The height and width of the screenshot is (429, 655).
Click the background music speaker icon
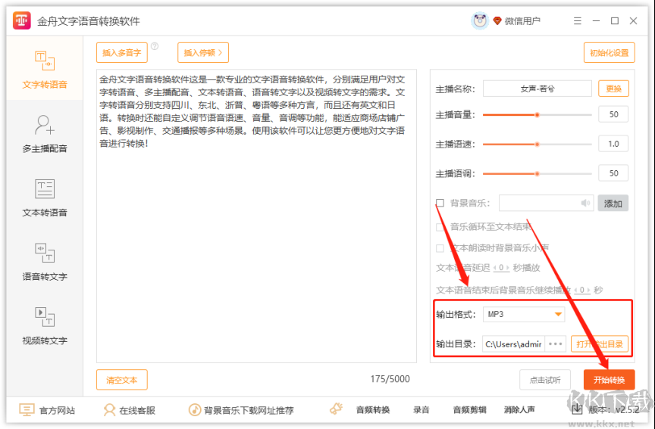[585, 203]
